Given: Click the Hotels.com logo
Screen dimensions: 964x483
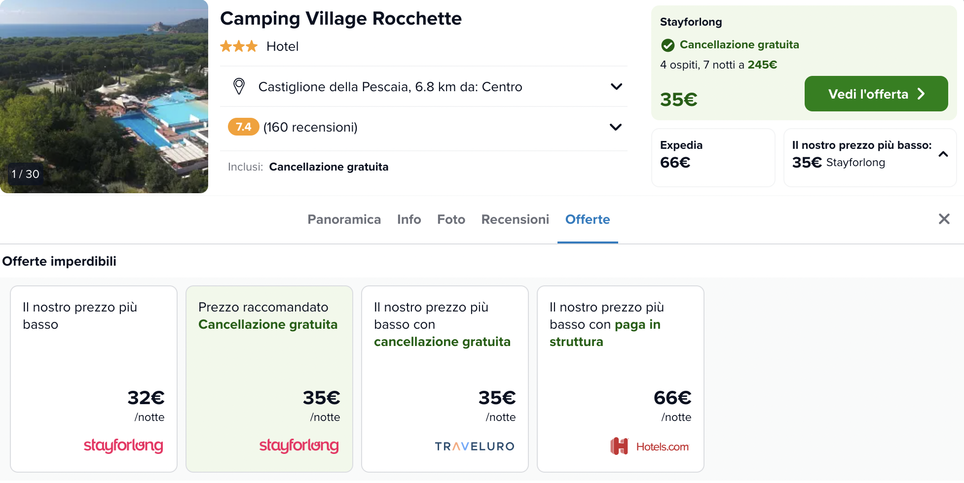Looking at the screenshot, I should [649, 447].
